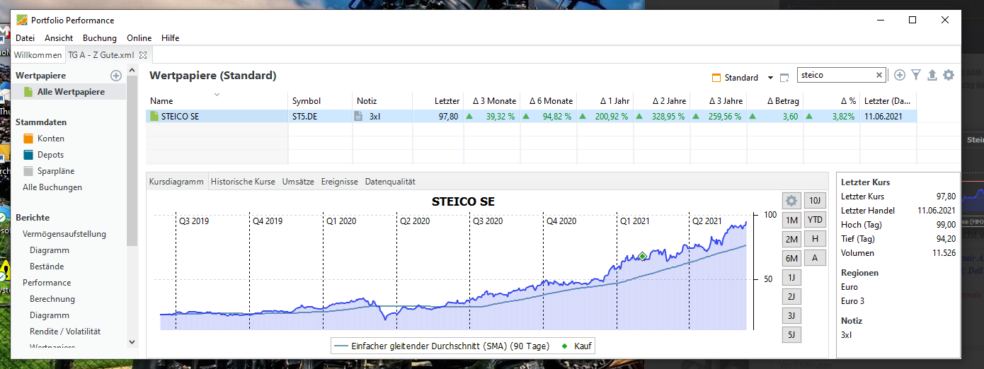Switch to Historische Kurse tab

tap(243, 182)
